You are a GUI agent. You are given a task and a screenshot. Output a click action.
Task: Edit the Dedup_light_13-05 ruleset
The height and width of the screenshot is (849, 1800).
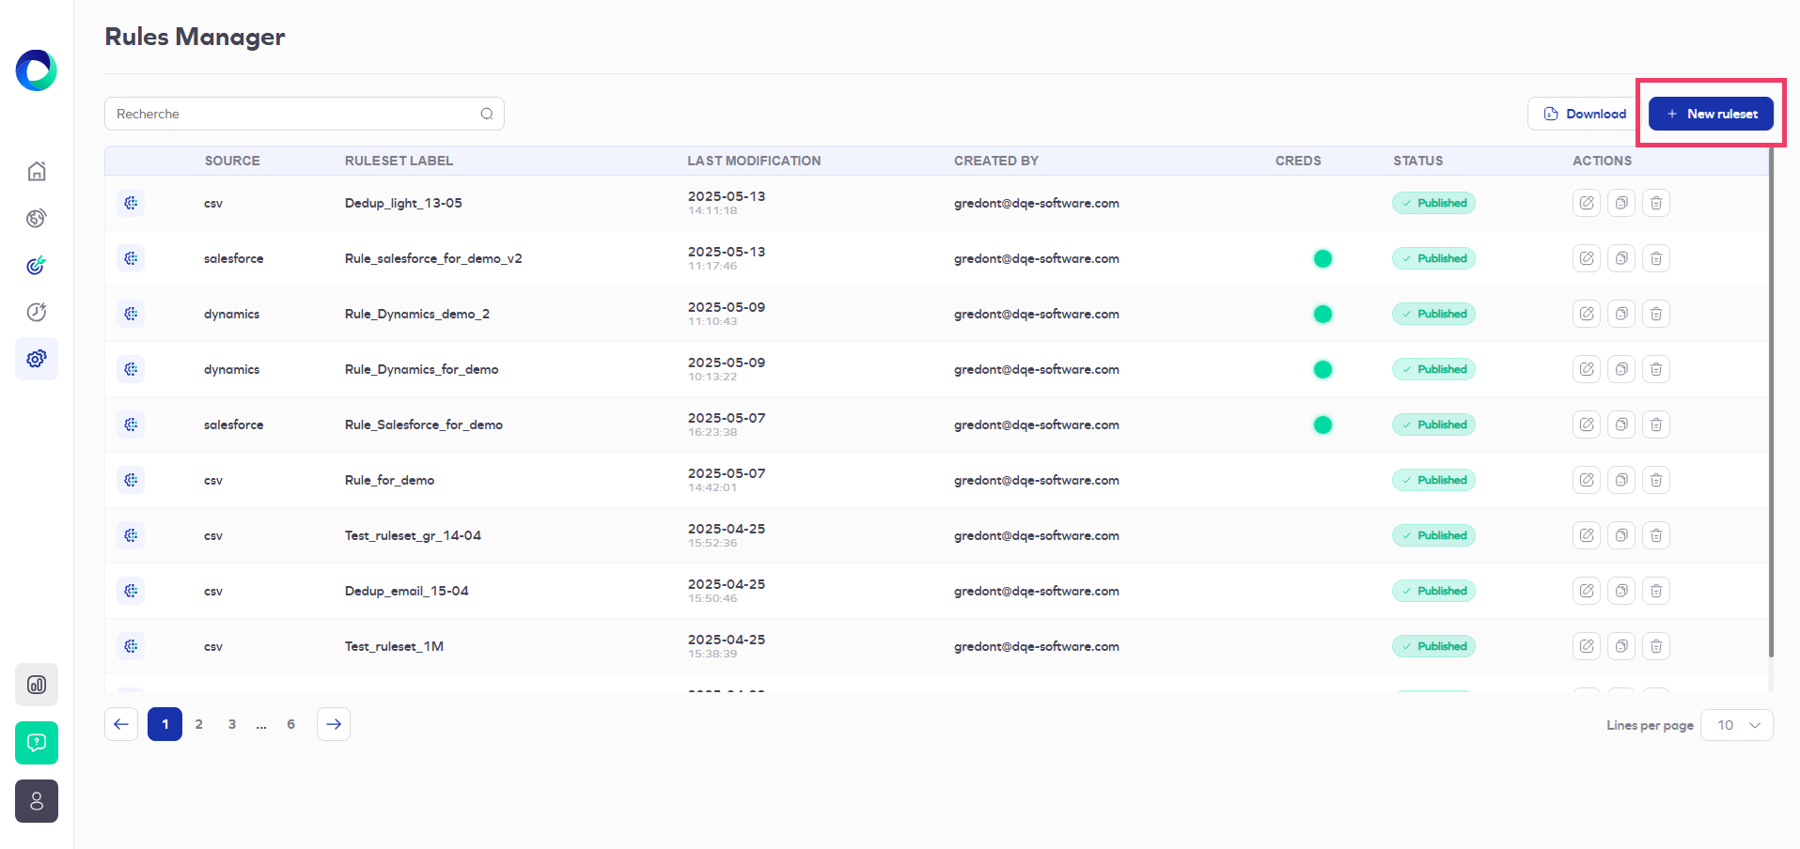pyautogui.click(x=1586, y=203)
